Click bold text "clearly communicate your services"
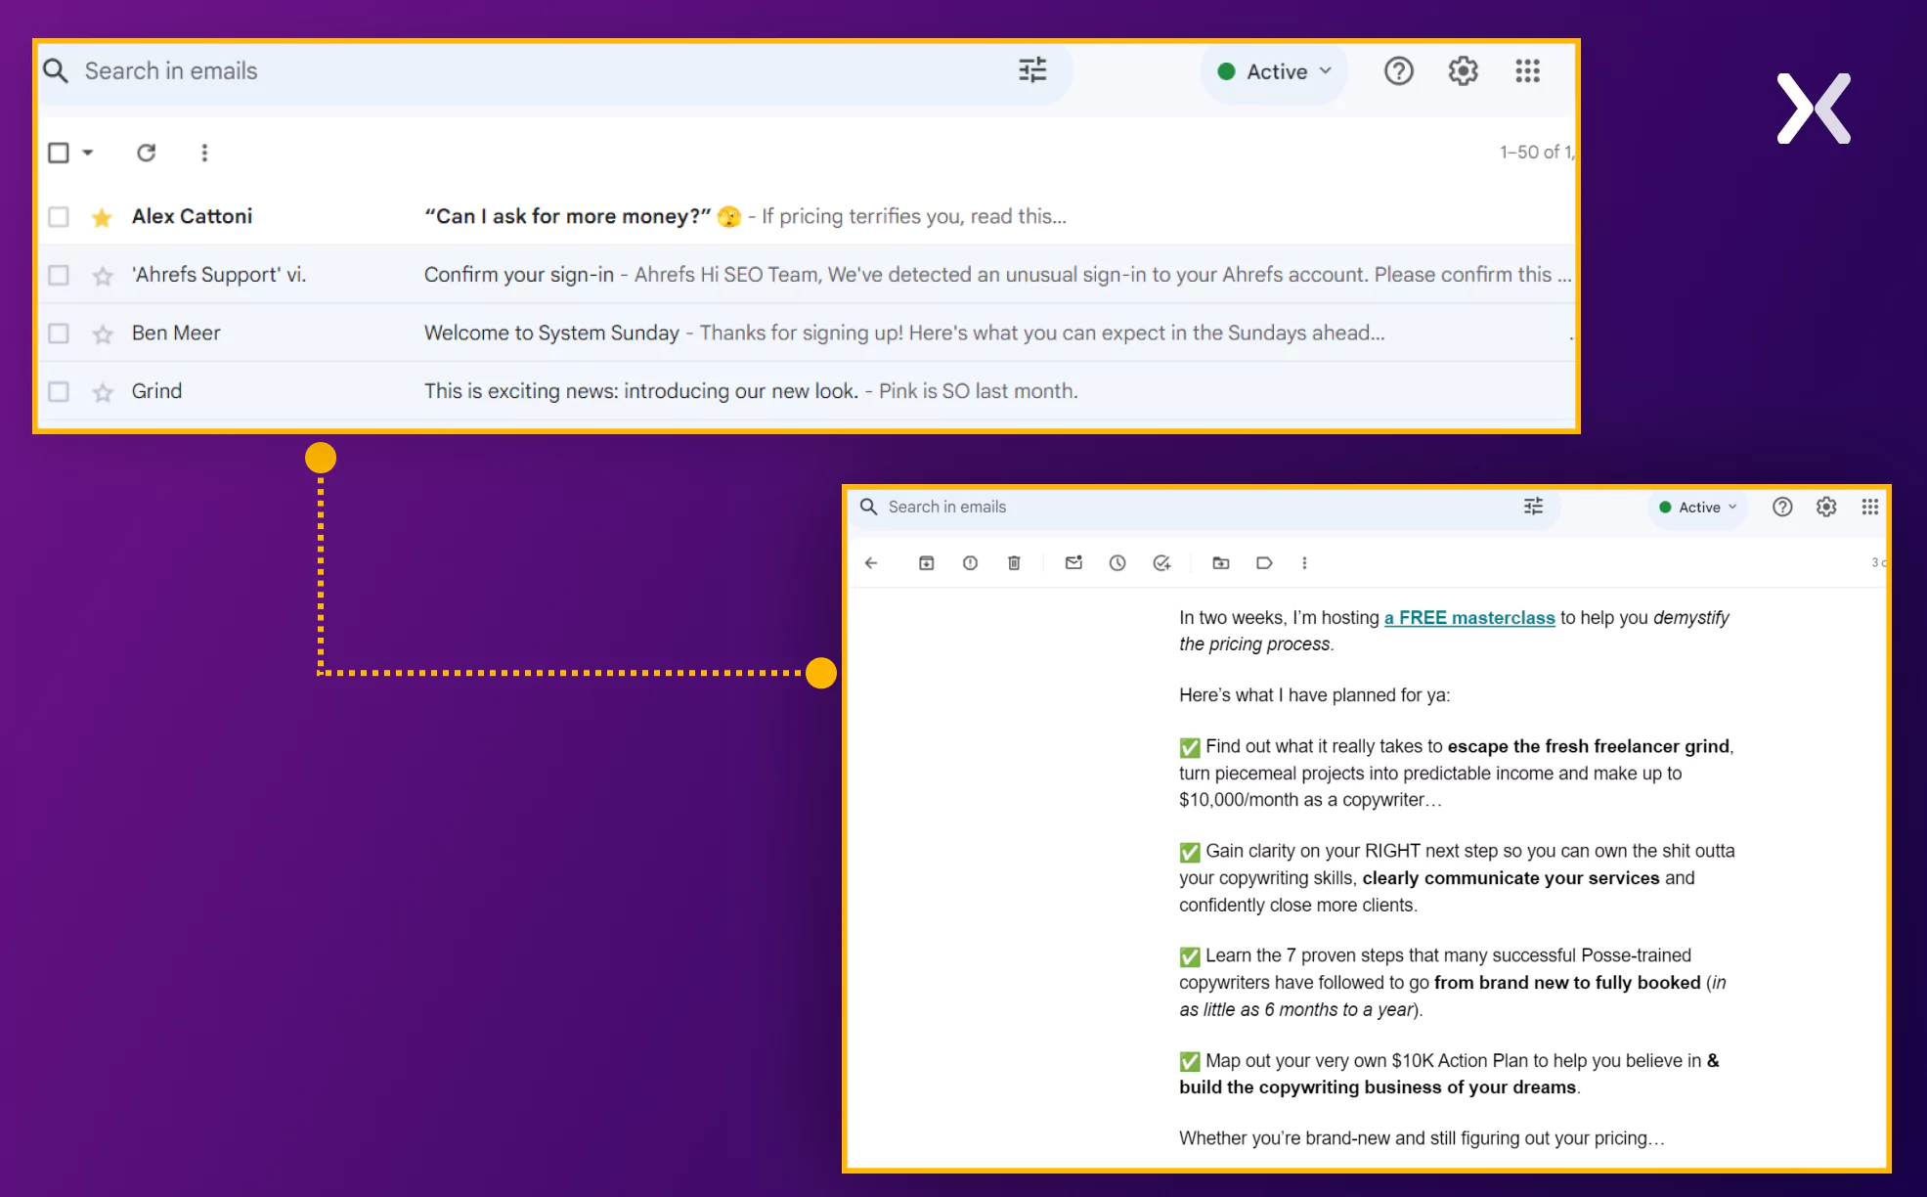Viewport: 1927px width, 1197px height. tap(1511, 878)
